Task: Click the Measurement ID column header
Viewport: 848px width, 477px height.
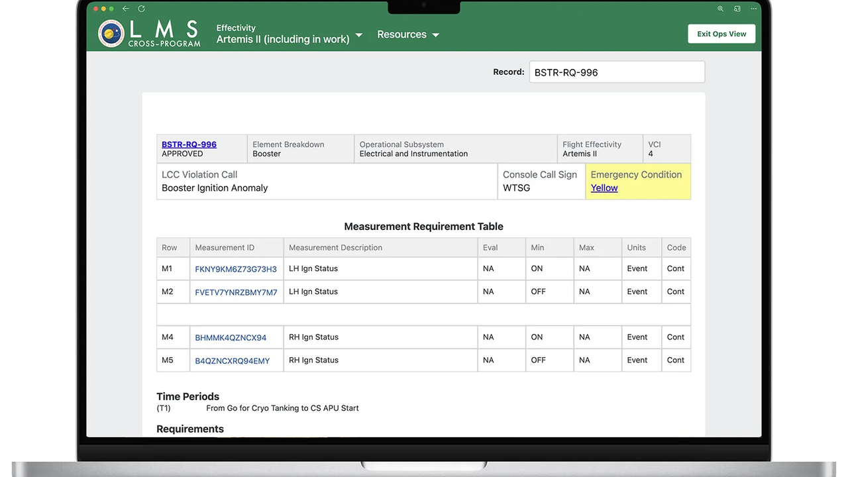Action: (225, 248)
